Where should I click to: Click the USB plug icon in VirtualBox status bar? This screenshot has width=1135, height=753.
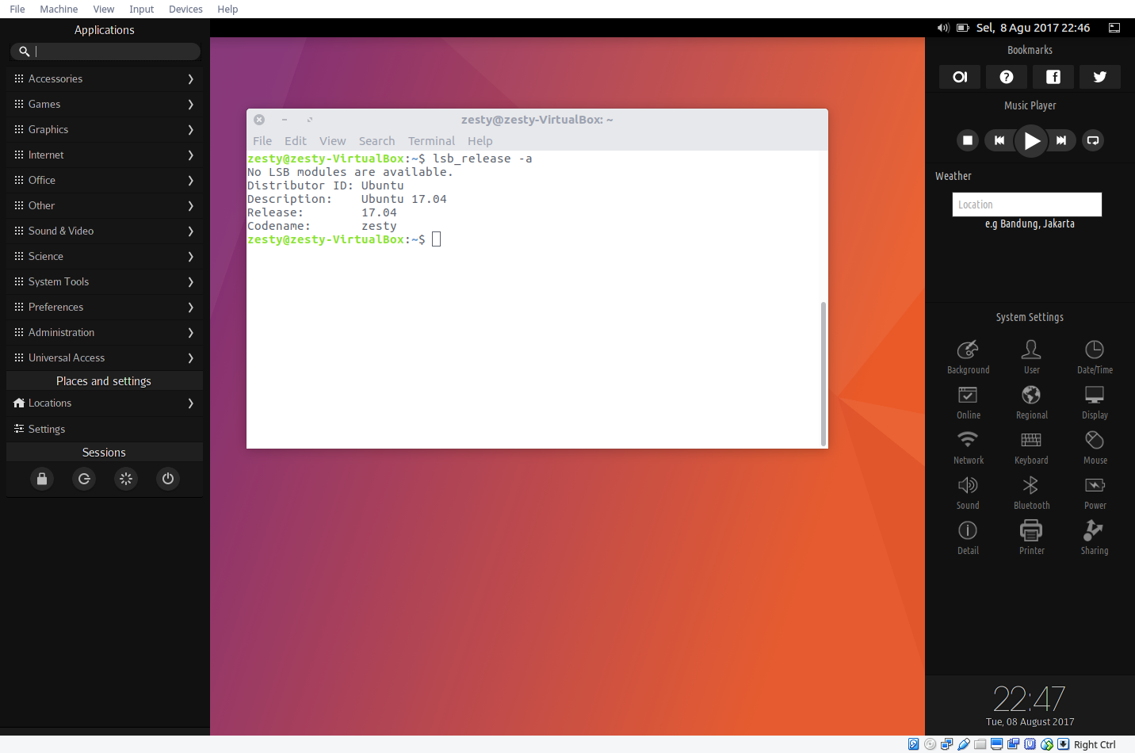[x=964, y=744]
